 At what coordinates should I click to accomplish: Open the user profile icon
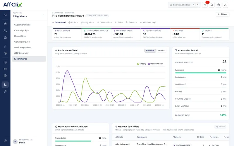[x=225, y=5]
